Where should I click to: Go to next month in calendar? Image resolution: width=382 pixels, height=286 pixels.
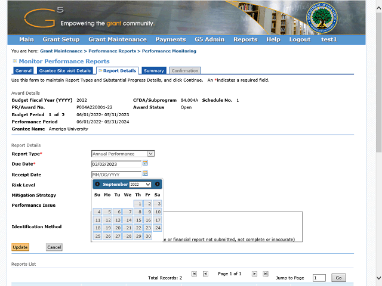(x=158, y=184)
